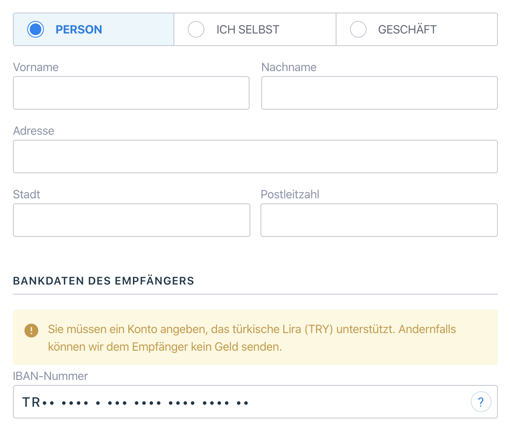Screen dimensions: 510x431
Task: Focus the Vorname input field
Action: (x=131, y=93)
